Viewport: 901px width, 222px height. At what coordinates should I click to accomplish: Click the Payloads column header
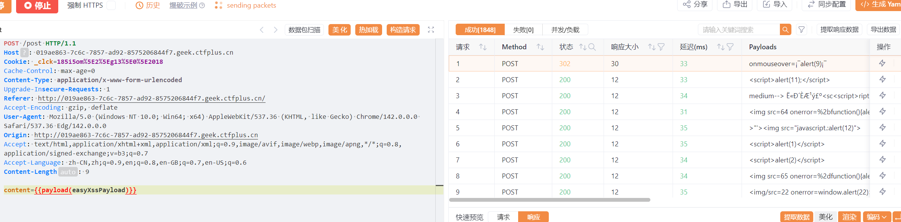[x=763, y=47]
